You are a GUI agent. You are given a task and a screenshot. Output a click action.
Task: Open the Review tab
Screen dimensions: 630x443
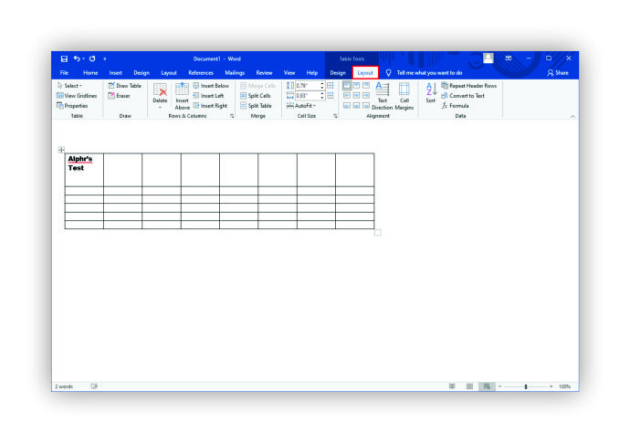pos(264,73)
